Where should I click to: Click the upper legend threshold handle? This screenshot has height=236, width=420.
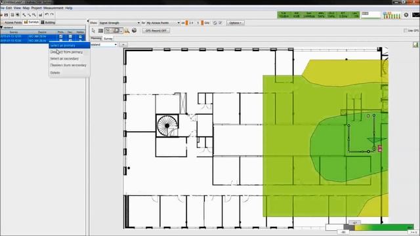coord(354,223)
